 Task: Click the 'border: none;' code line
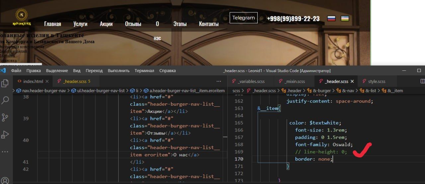(x=313, y=159)
